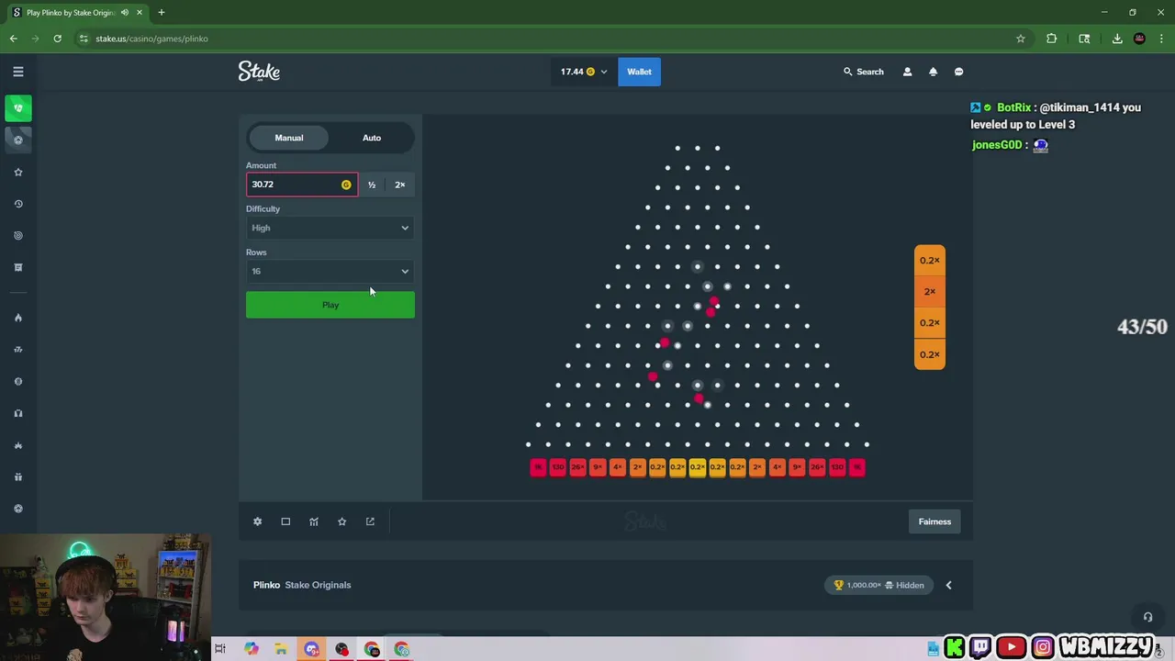The width and height of the screenshot is (1175, 661).
Task: Open Copilot icon on the taskbar
Action: (x=251, y=649)
